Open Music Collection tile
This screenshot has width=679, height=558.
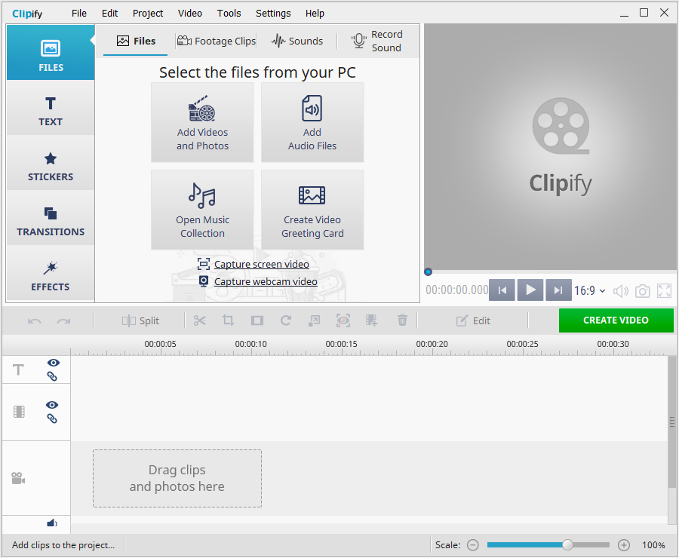tap(202, 210)
